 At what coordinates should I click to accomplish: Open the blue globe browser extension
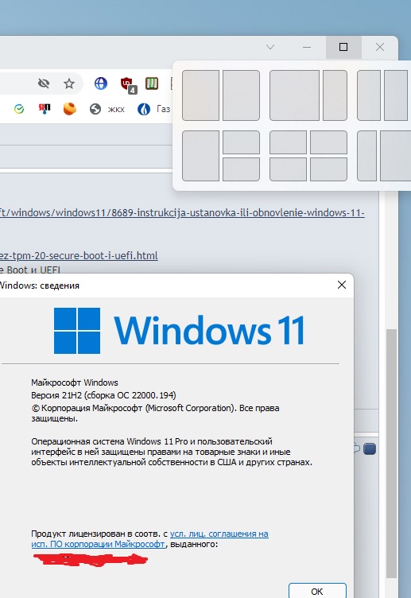tap(101, 83)
